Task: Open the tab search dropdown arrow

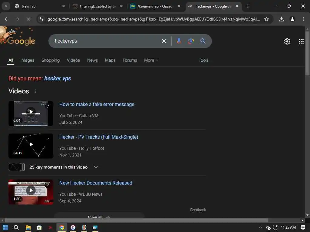Action: 6,6
